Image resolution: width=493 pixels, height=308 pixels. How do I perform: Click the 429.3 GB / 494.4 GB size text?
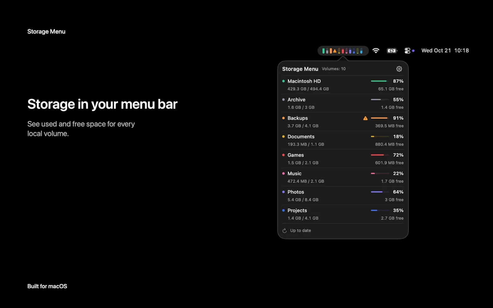(x=308, y=89)
